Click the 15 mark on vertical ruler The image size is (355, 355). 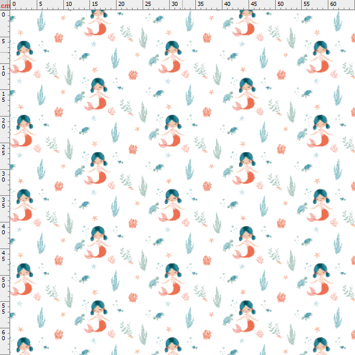[x=4, y=97]
